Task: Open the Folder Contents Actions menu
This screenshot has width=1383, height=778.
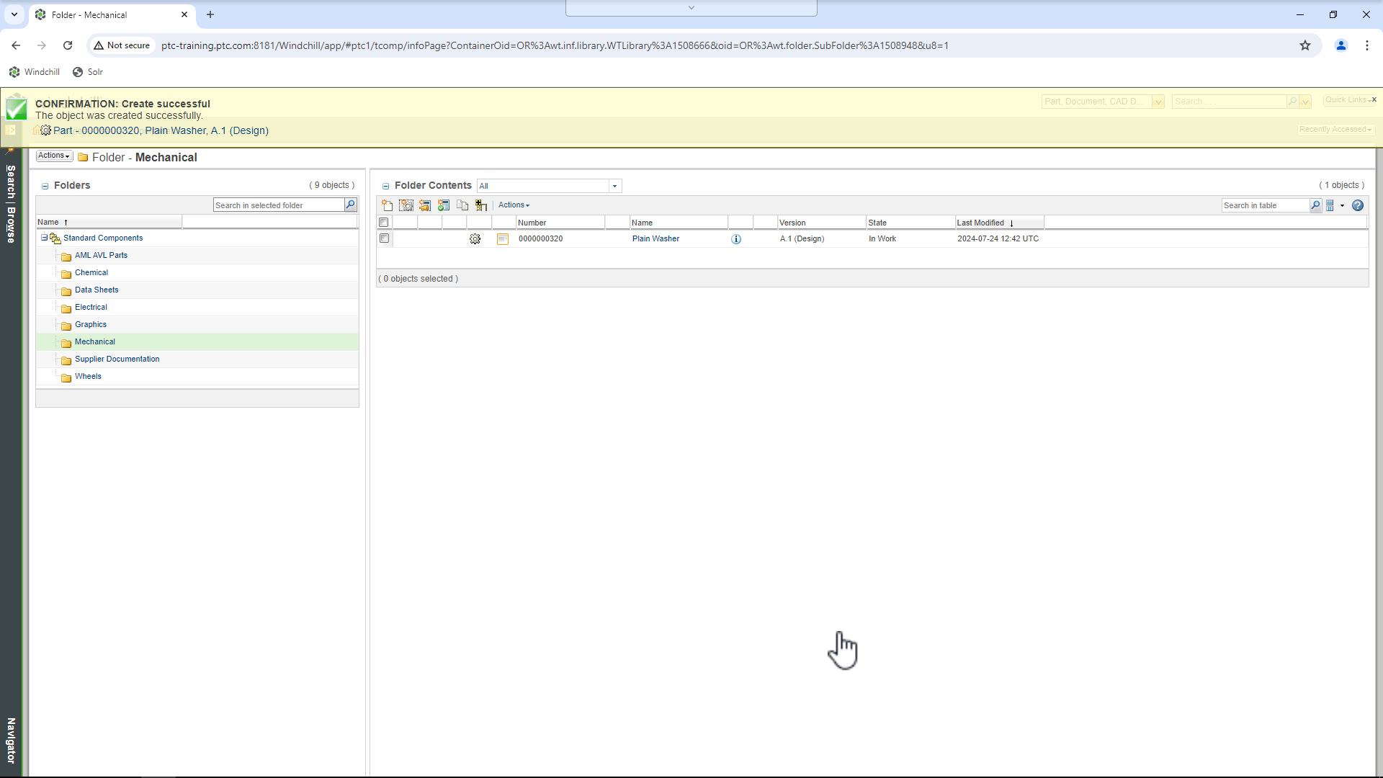Action: [x=514, y=205]
